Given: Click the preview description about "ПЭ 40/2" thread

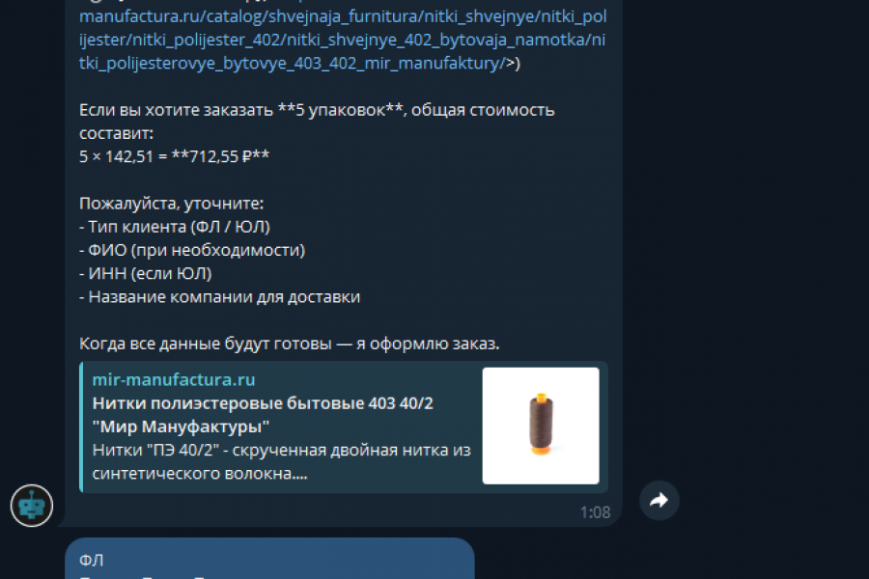Looking at the screenshot, I should pos(282,461).
